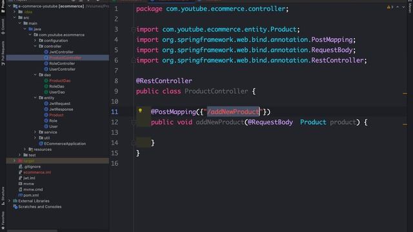The height and width of the screenshot is (232, 413).
Task: Collapse the main folder
Action: pos(20,23)
